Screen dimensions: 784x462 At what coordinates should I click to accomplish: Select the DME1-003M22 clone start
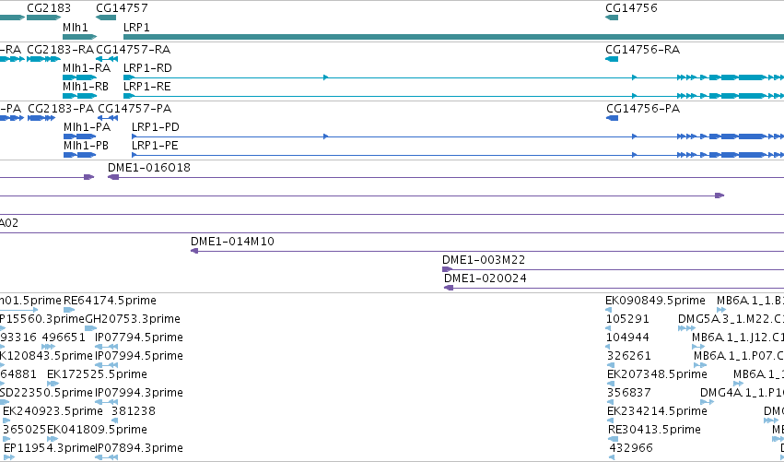click(448, 269)
